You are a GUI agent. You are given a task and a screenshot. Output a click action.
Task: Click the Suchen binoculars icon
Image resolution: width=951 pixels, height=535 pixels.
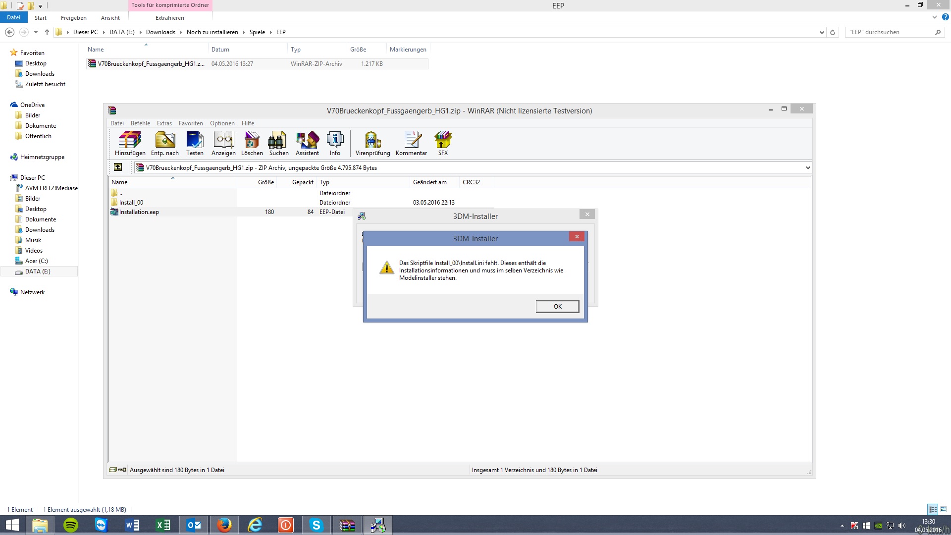tap(278, 143)
